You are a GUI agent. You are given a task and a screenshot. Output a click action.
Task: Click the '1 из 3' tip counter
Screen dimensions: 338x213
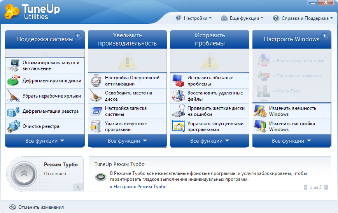pyautogui.click(x=315, y=187)
